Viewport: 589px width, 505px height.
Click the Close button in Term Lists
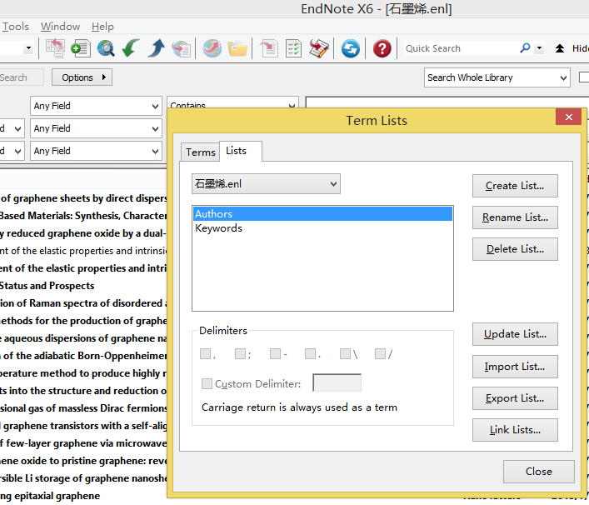tap(539, 472)
